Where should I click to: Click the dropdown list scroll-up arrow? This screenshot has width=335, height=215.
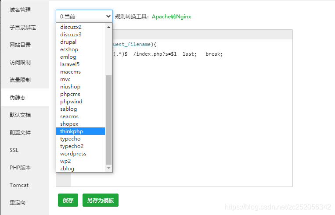[x=108, y=27]
